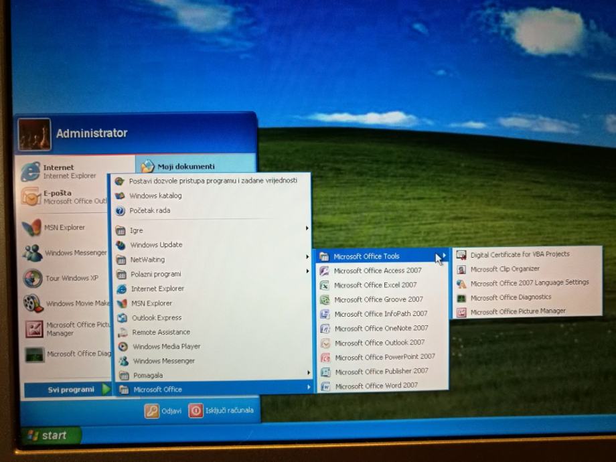Click the Isključi računalo shutdown button
Viewport: 616px width, 462px height.
coord(222,410)
